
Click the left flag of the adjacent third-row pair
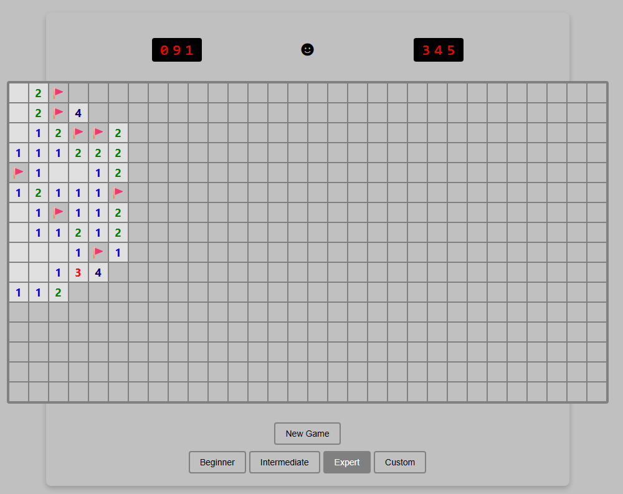(78, 133)
